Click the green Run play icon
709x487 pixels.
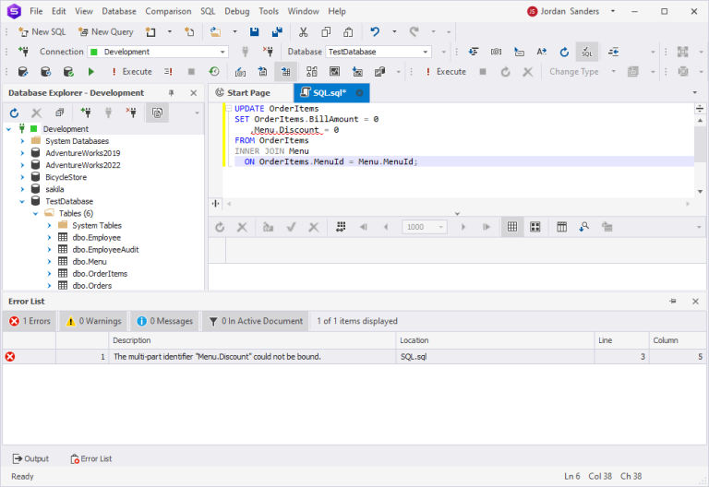[90, 71]
